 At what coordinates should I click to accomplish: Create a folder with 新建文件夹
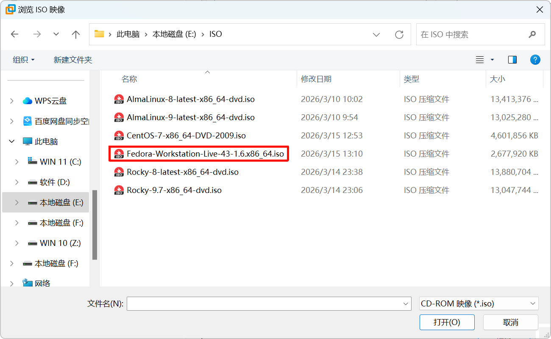(x=73, y=60)
